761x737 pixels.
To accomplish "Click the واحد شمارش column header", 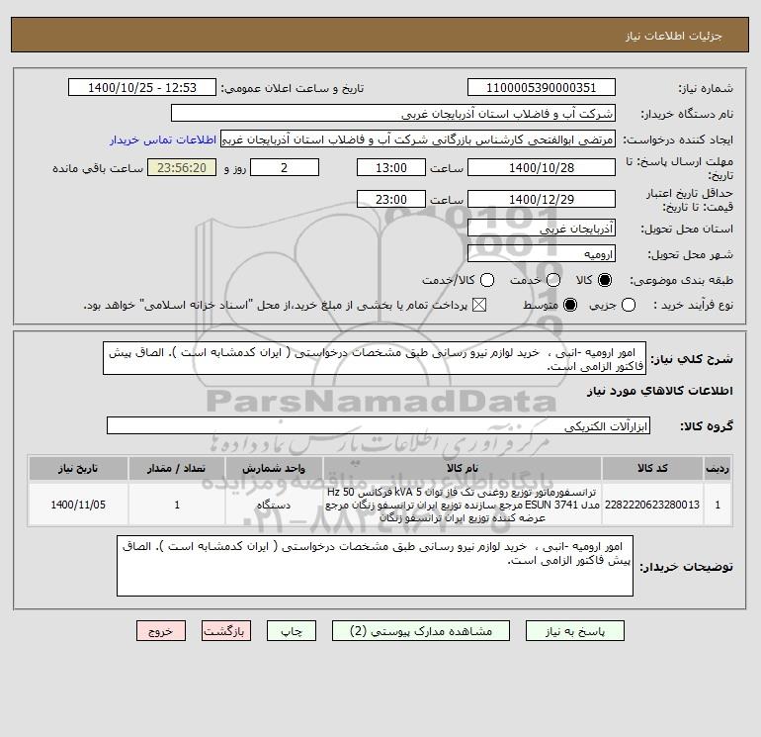I will pyautogui.click(x=274, y=468).
